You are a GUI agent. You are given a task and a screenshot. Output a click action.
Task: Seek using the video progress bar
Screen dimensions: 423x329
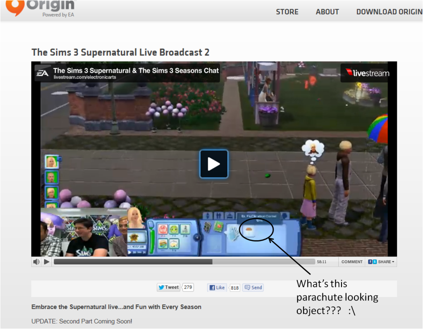(184, 262)
